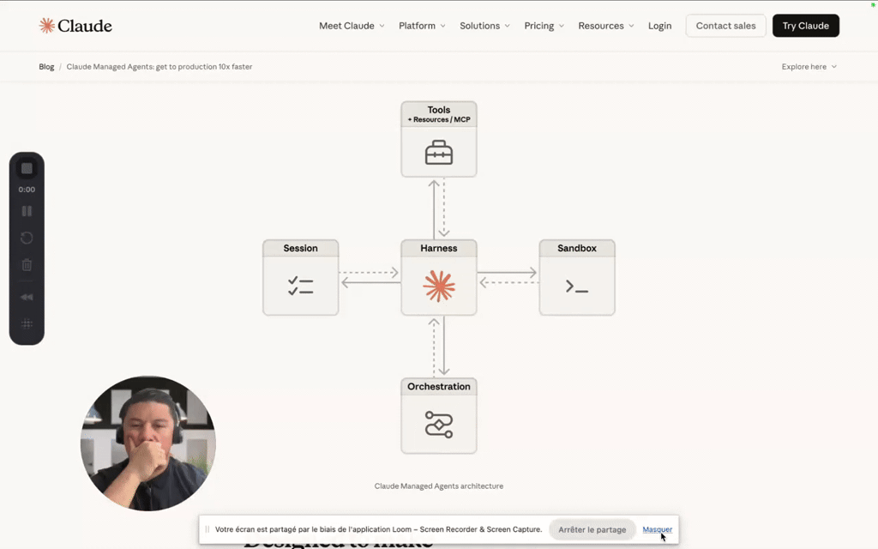
Task: Open the Solutions dropdown
Action: pyautogui.click(x=485, y=26)
